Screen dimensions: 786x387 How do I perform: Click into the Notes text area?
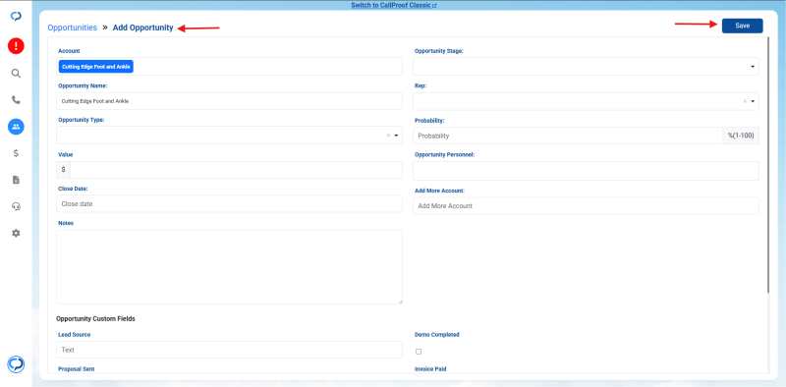coord(229,267)
